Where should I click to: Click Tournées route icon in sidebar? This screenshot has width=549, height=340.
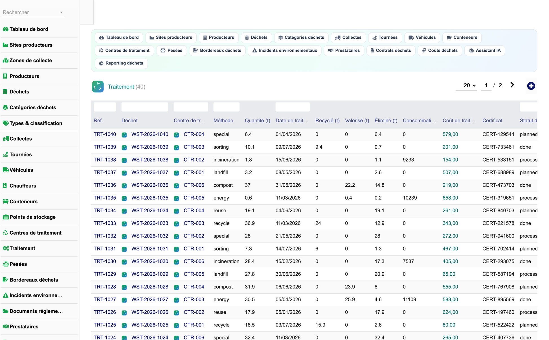(5, 154)
